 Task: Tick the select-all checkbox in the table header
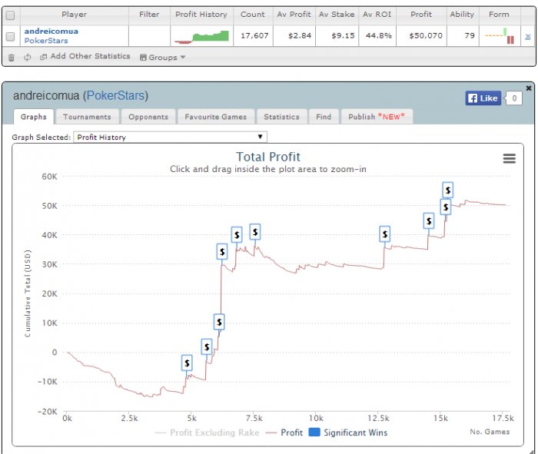[x=10, y=15]
